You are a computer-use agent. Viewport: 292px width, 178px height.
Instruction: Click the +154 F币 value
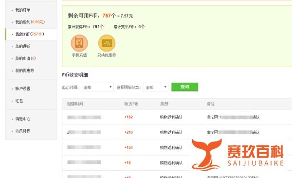pyautogui.click(x=128, y=148)
